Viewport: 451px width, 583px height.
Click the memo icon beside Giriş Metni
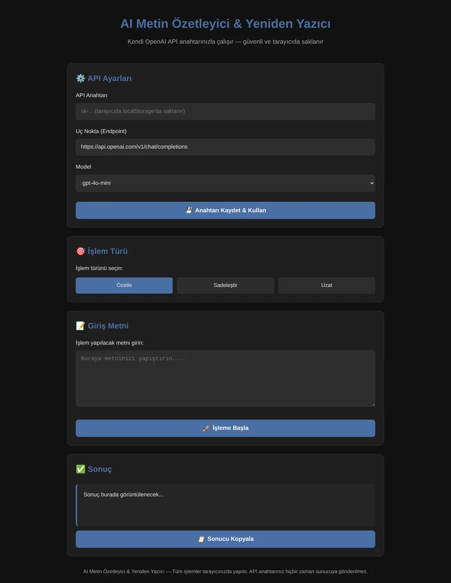point(80,326)
